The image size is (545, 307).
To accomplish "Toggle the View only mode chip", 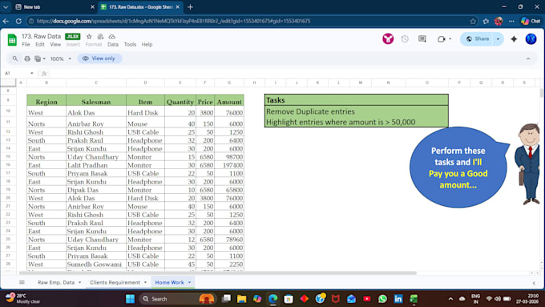I will coord(99,59).
